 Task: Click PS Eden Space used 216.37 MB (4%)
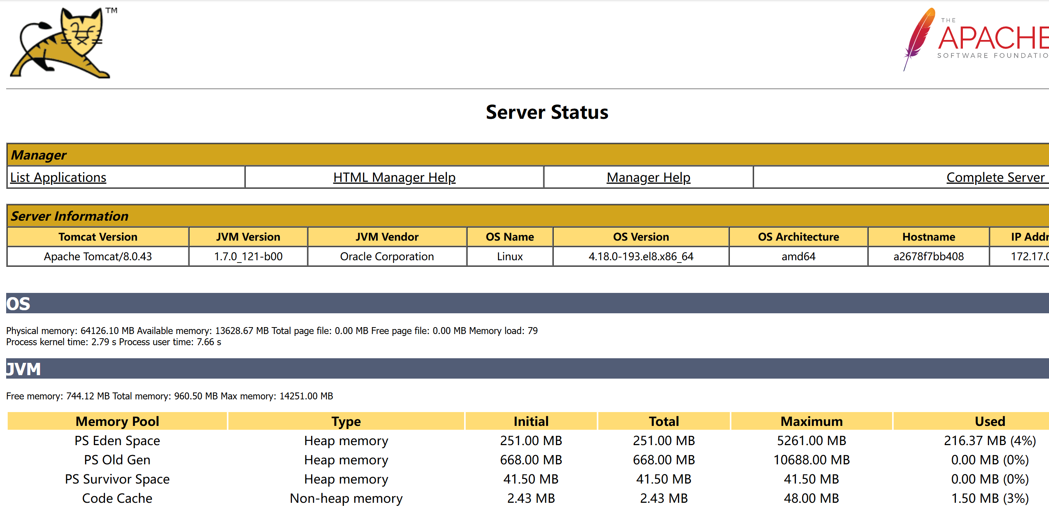point(990,441)
